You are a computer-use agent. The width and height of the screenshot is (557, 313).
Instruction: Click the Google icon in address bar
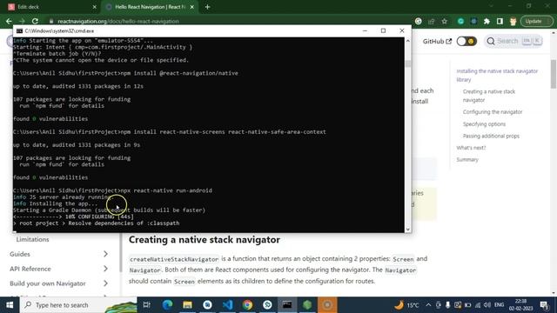pyautogui.click(x=419, y=21)
